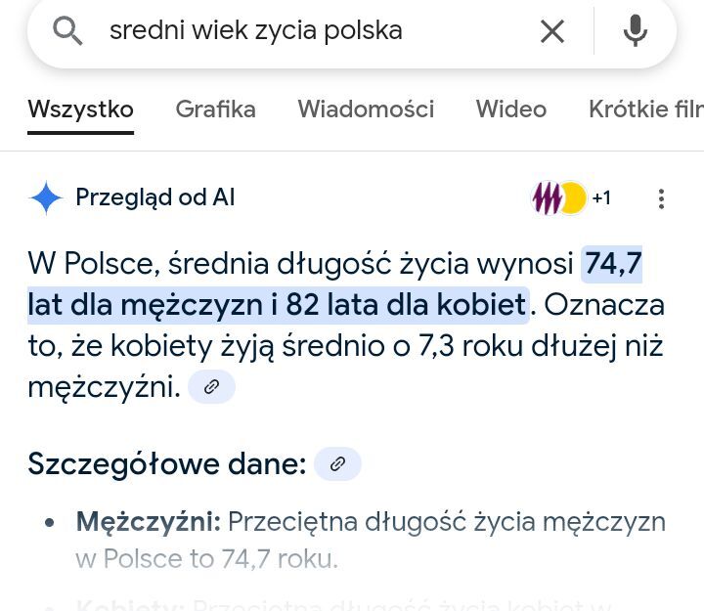Tap the 'Mężczyźni:' bullet point
The height and width of the screenshot is (611, 704).
[149, 522]
